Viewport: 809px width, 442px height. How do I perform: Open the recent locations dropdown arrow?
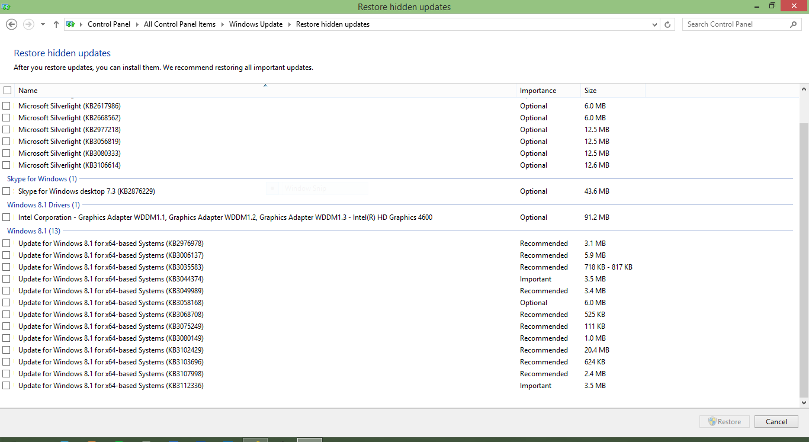click(x=43, y=24)
